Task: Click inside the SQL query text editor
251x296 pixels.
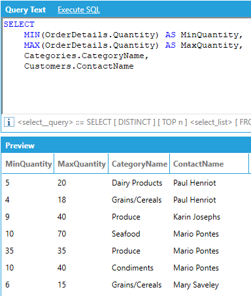Action: tap(127, 66)
